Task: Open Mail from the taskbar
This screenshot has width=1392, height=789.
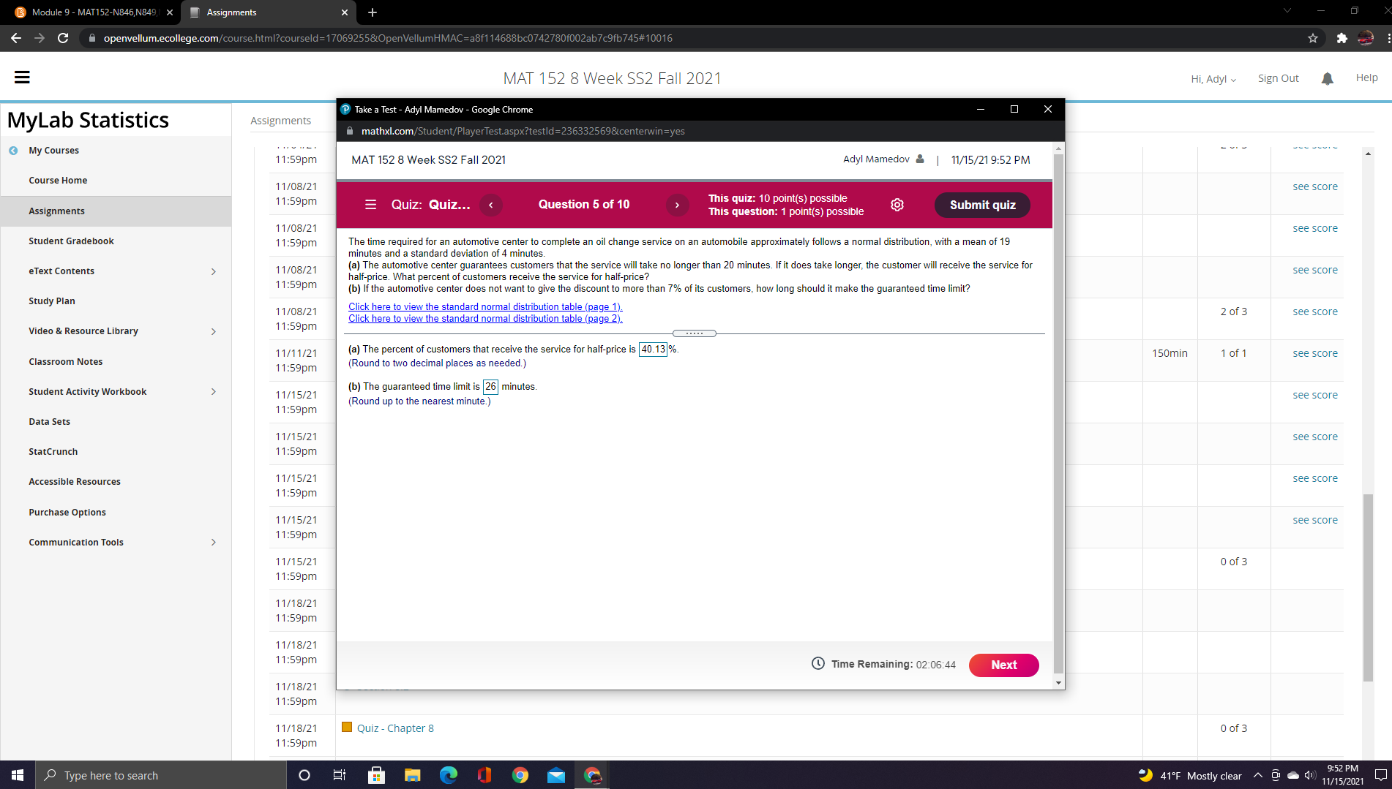Action: (556, 774)
